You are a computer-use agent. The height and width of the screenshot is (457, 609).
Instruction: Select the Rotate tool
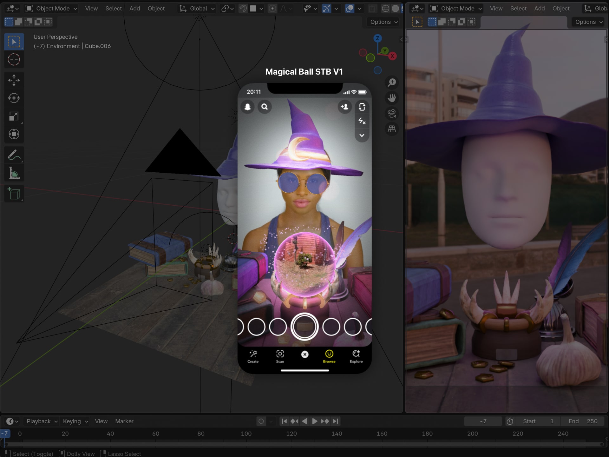pos(14,98)
